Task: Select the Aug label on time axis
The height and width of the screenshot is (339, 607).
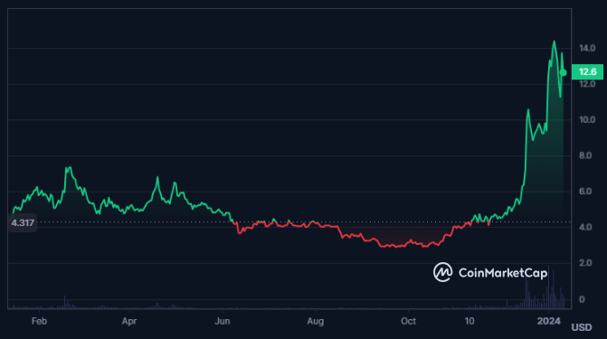Action: pyautogui.click(x=316, y=321)
